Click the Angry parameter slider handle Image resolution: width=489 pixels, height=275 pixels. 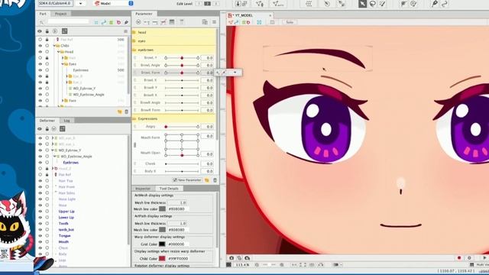pyautogui.click(x=166, y=127)
